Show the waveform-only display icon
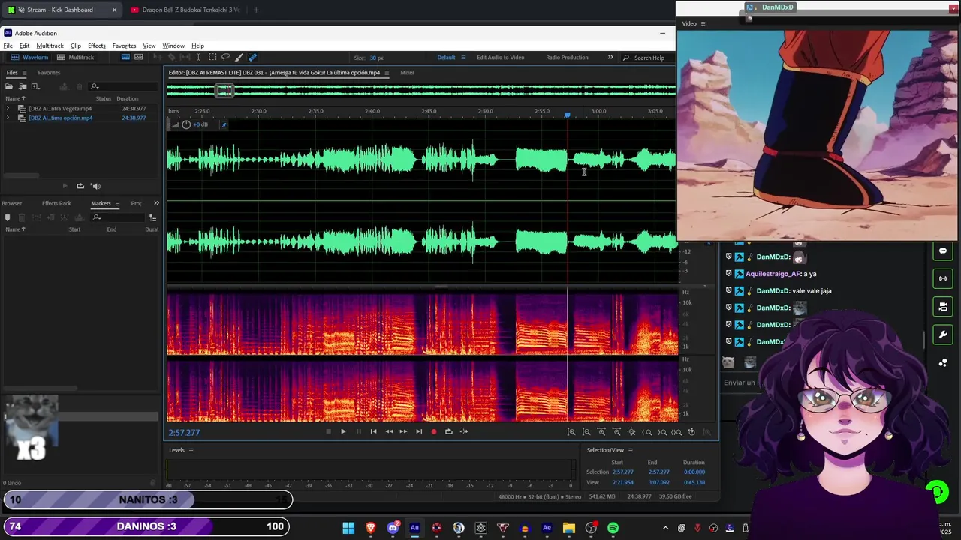Image resolution: width=961 pixels, height=540 pixels. click(x=125, y=58)
